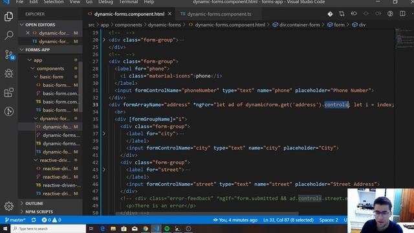This screenshot has height=233, width=414.
Task: Click the dynamic-forms folder breadcrumb
Action: (164, 25)
